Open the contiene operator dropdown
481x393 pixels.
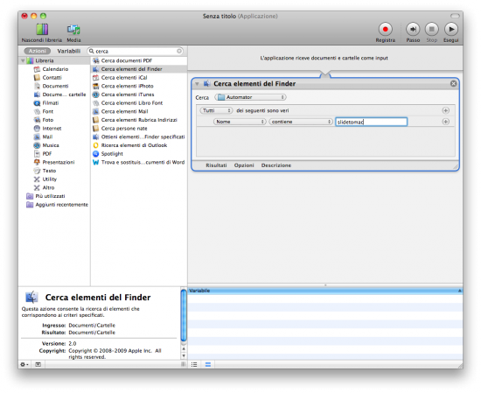pos(301,122)
